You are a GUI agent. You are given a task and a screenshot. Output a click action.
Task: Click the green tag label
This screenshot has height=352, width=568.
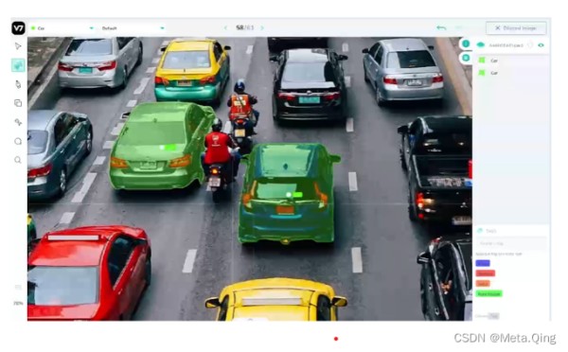coord(489,293)
